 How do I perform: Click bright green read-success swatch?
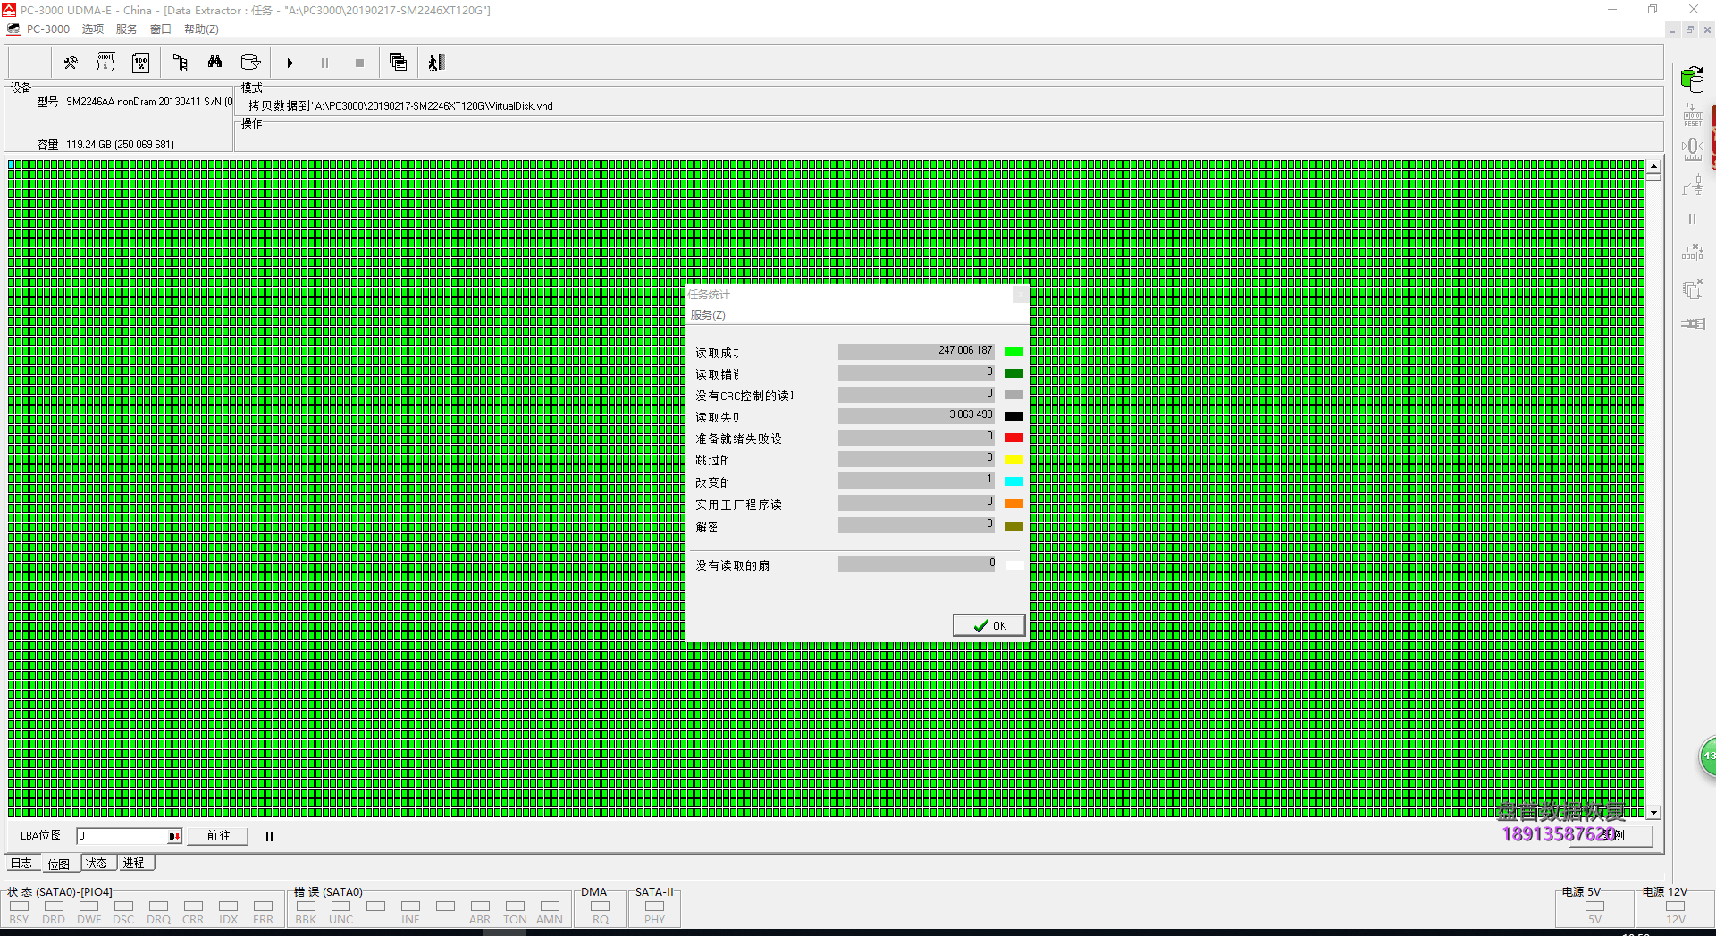1014,352
